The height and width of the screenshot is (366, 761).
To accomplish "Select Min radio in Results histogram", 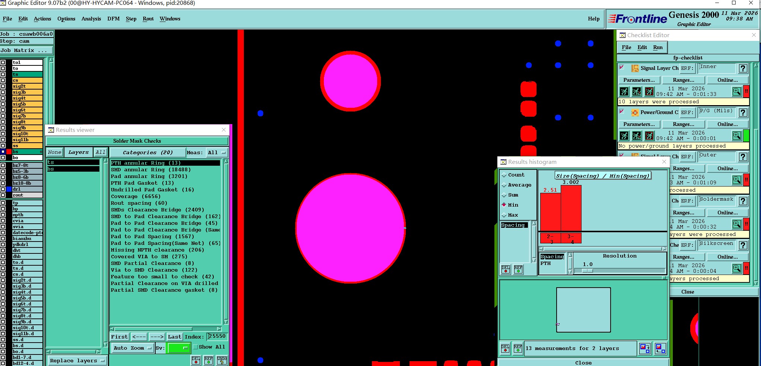I will (x=504, y=205).
